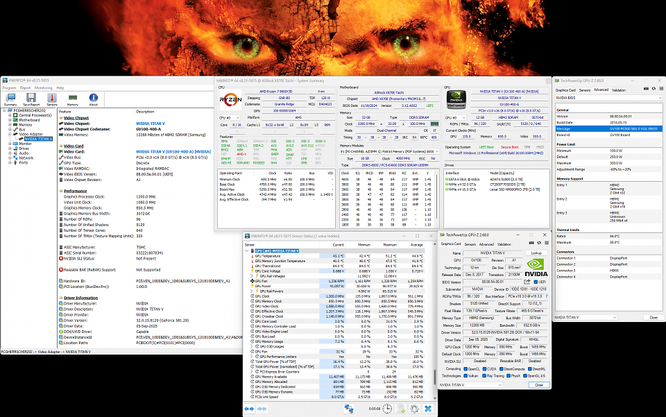Click the Bus Interface question mark in GPU-Z
The height and width of the screenshot is (417, 666).
click(546, 296)
